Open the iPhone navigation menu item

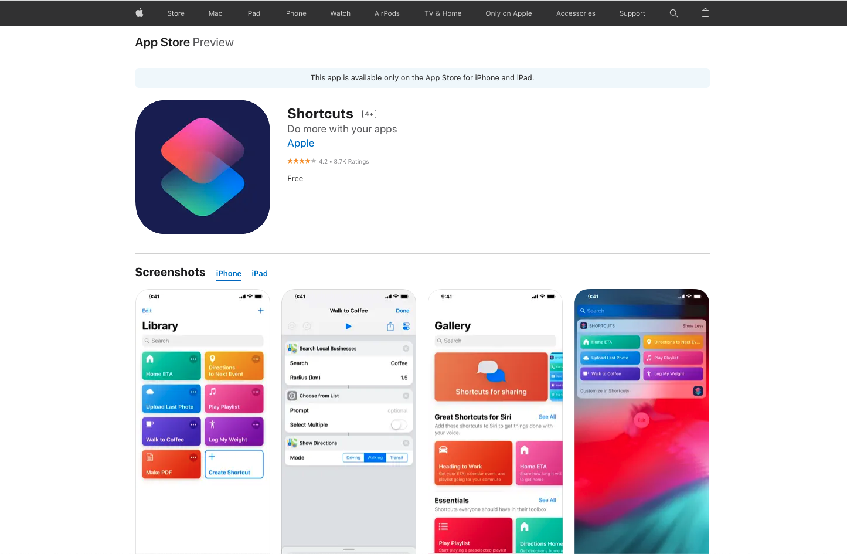[295, 13]
